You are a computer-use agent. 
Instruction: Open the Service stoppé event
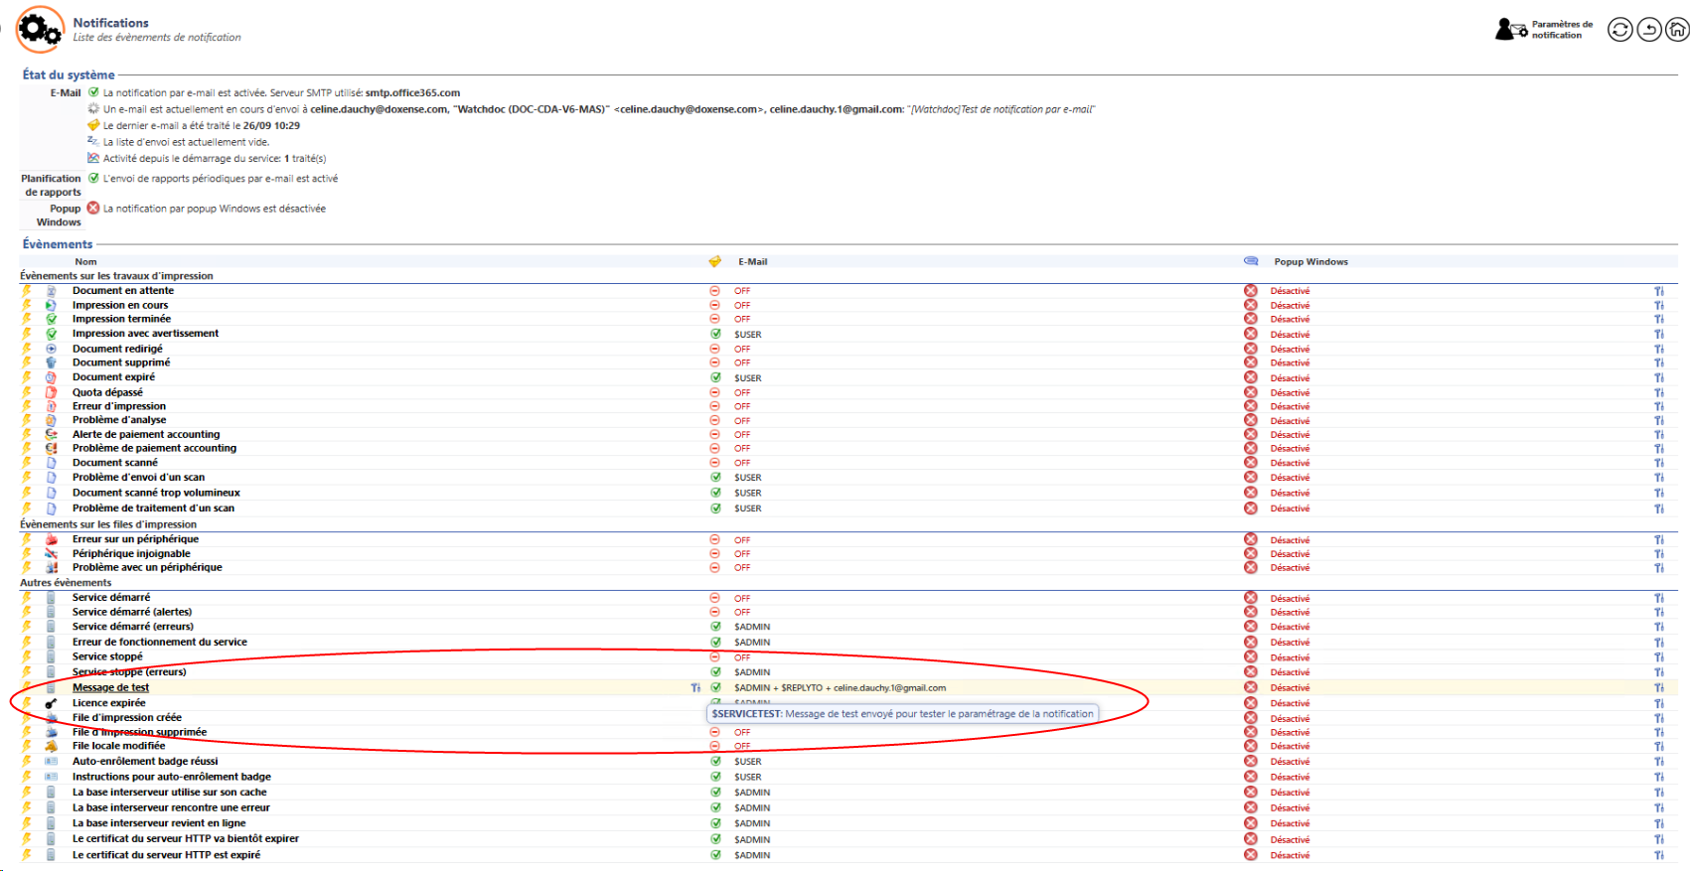click(107, 656)
